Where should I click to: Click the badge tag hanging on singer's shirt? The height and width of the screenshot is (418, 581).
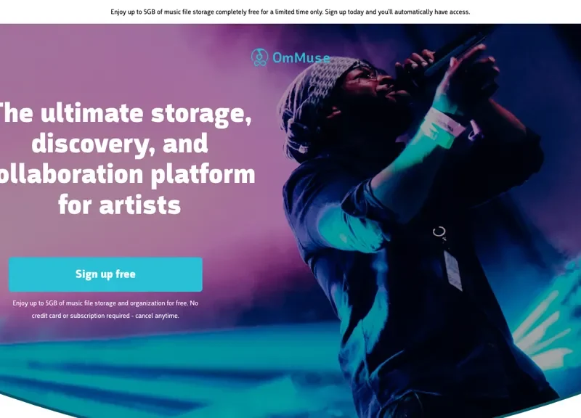click(452, 270)
